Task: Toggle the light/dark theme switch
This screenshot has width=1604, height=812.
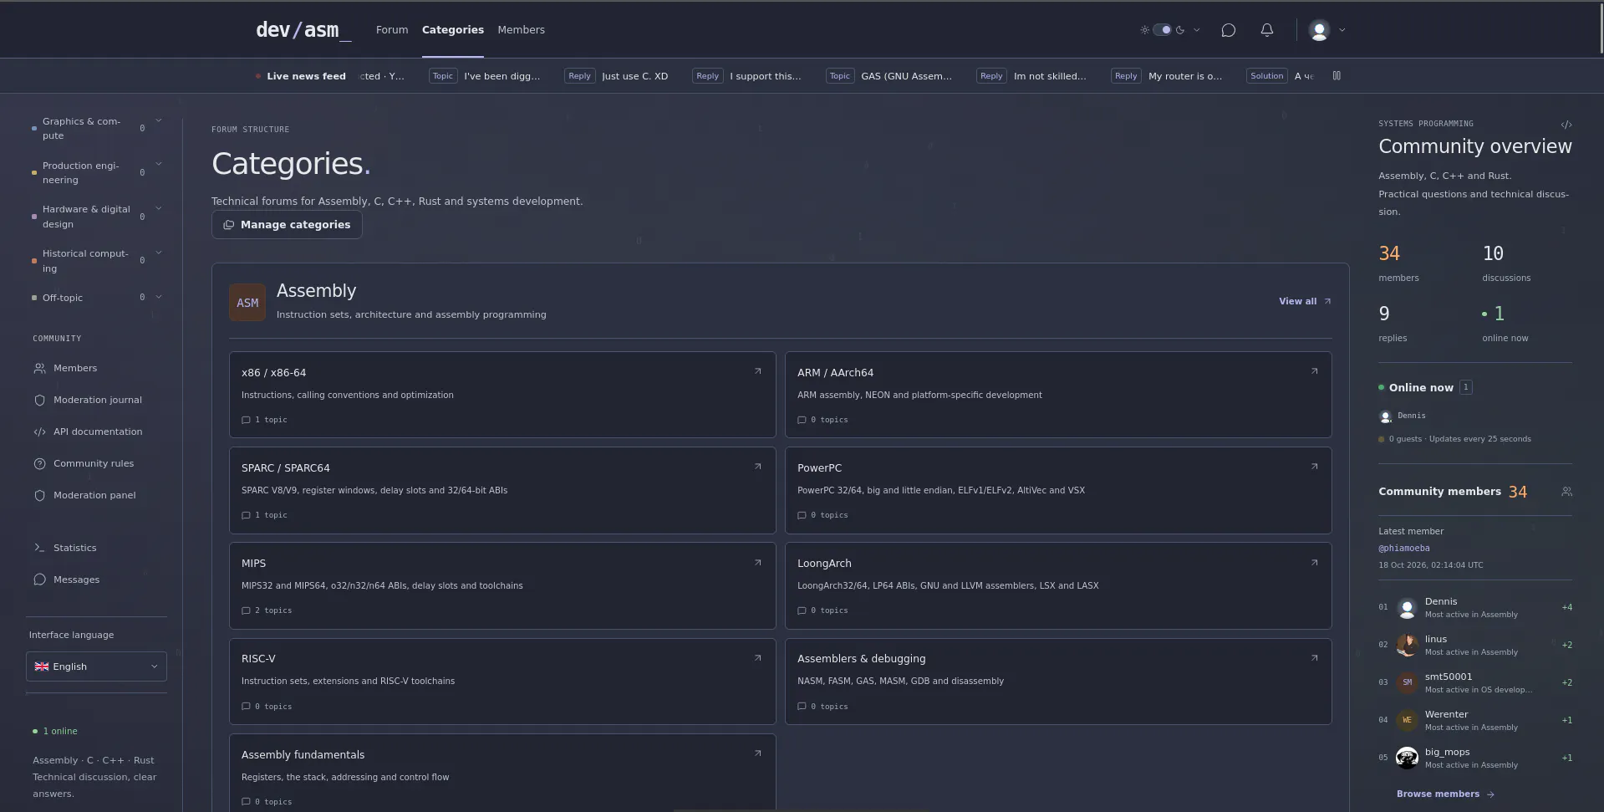Action: (1162, 30)
